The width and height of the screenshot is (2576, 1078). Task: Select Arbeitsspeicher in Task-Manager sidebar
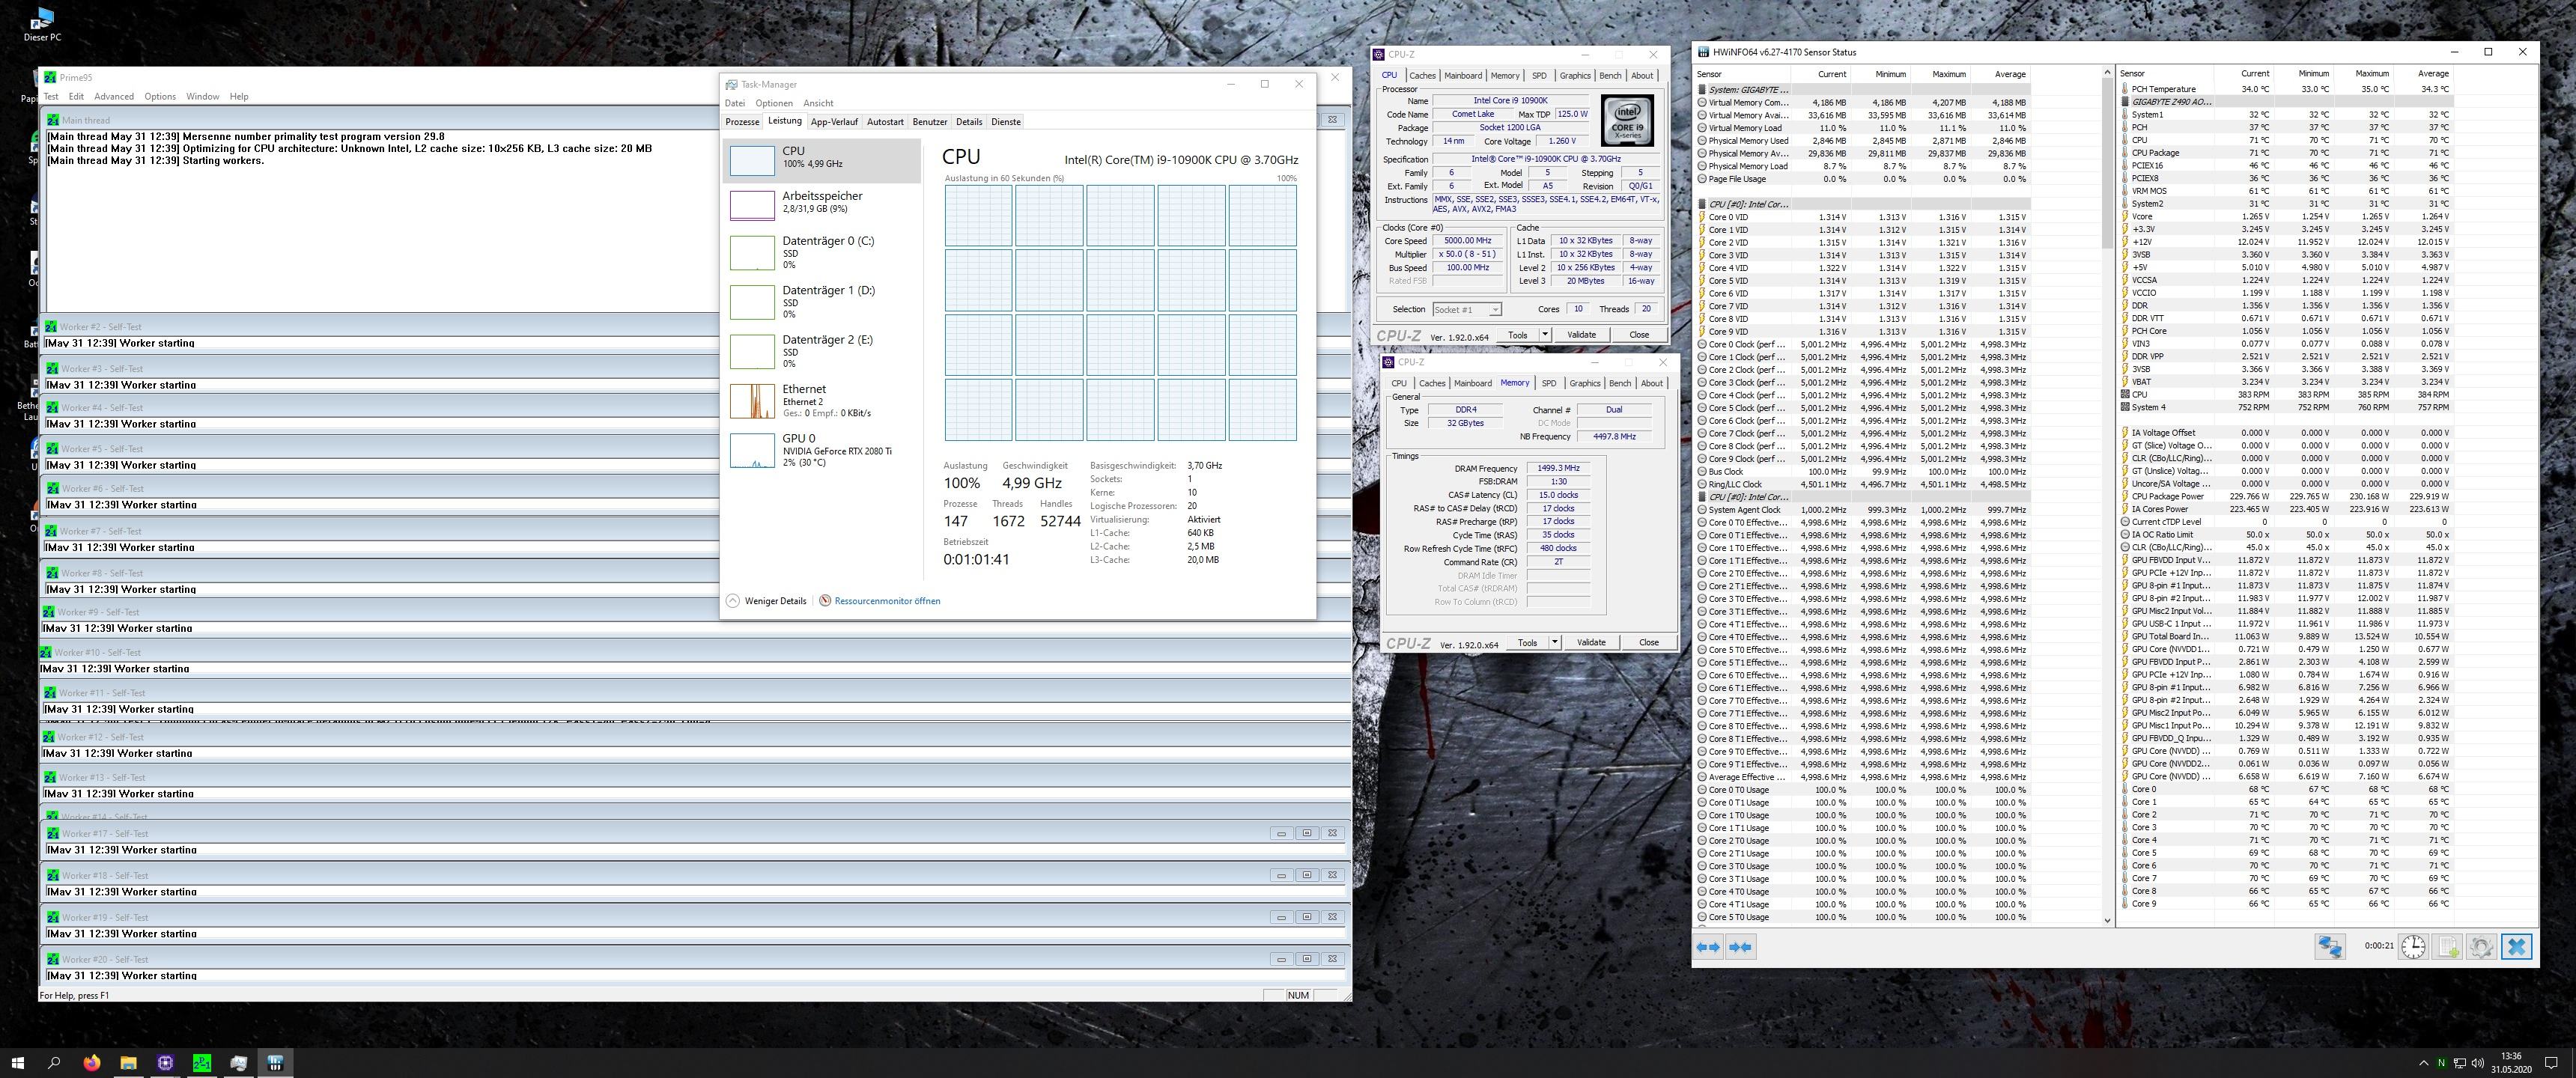821,204
